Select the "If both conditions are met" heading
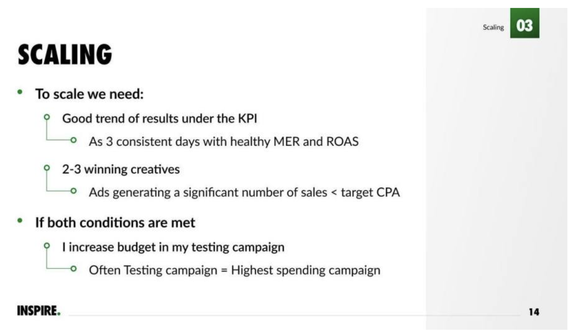The height and width of the screenshot is (332, 568). (x=115, y=223)
